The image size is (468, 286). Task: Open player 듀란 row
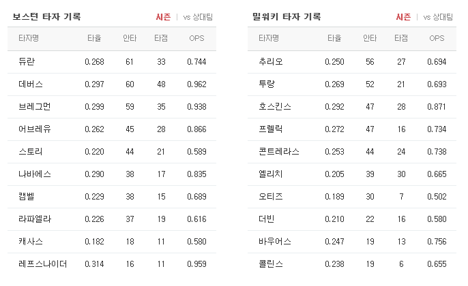112,62
